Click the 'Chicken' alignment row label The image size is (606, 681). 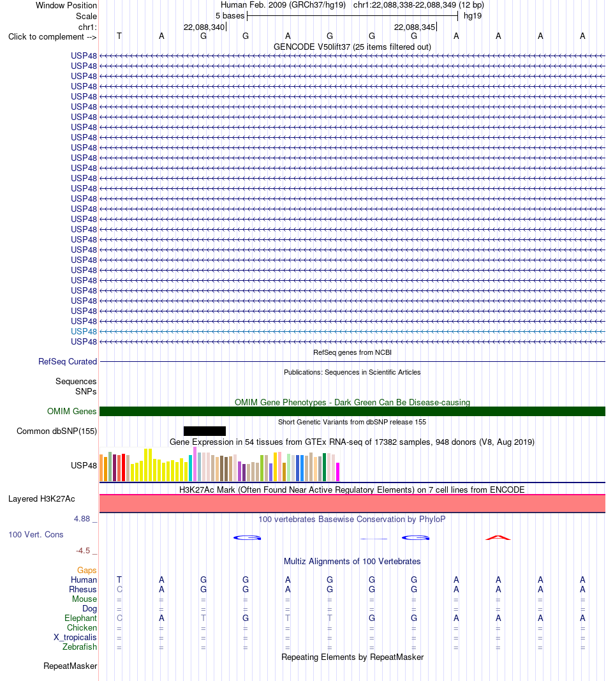click(x=82, y=627)
